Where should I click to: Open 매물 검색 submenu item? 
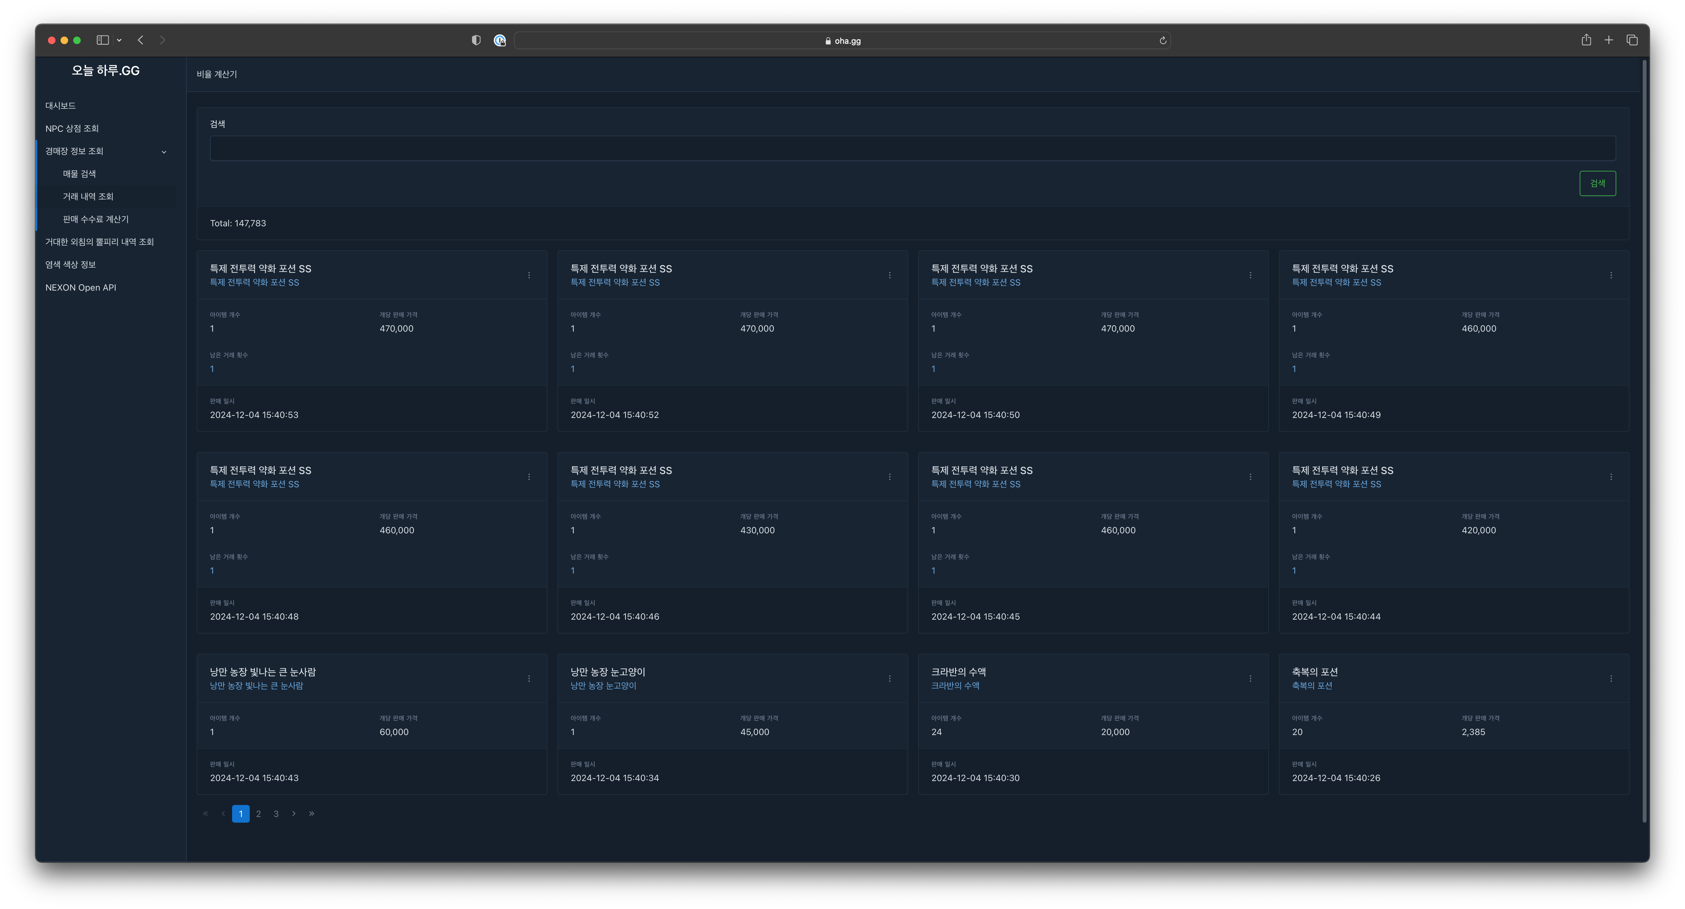coord(79,174)
